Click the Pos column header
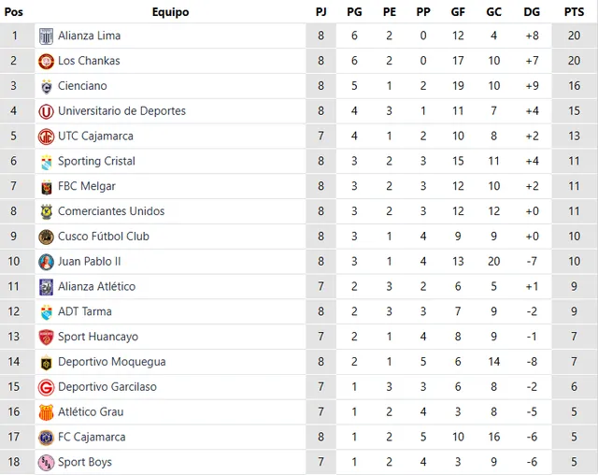This screenshot has width=598, height=475. (14, 12)
